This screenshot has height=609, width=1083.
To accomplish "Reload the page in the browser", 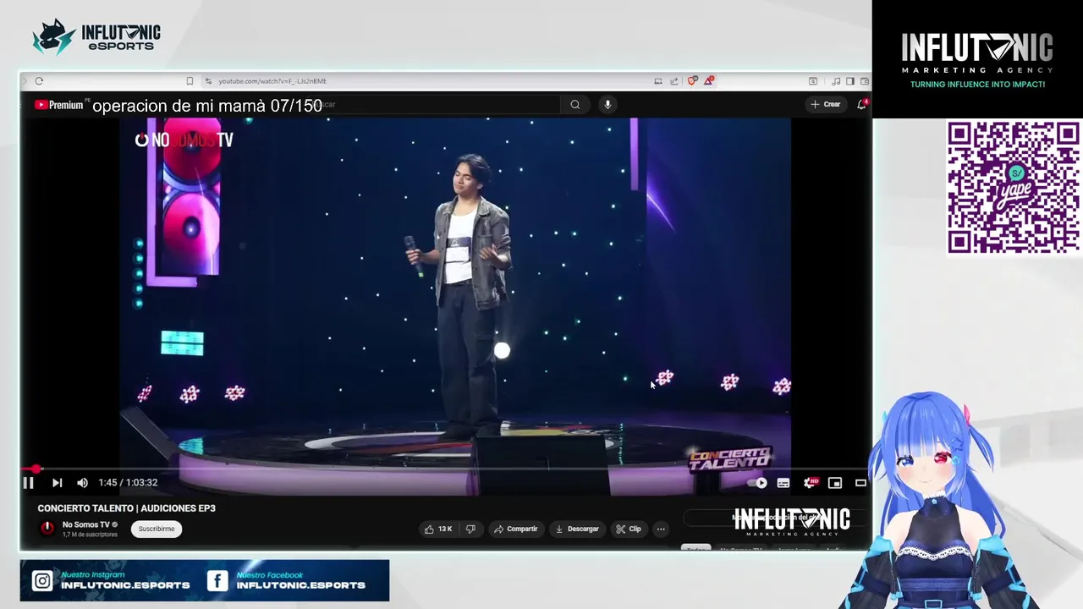I will (x=39, y=81).
